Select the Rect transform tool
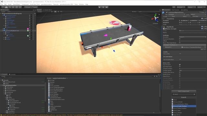207x116 pixels. (16, 7)
